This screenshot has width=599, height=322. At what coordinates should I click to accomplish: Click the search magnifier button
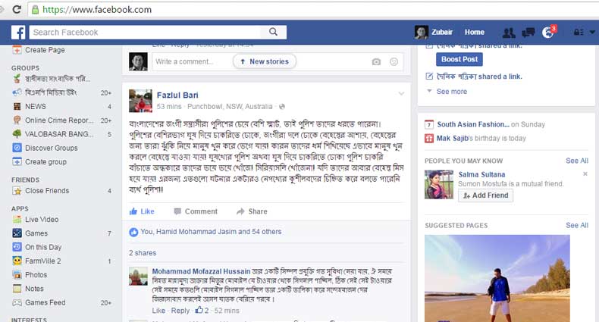tap(273, 32)
